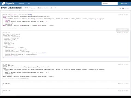Click the Zeppelin logo in the navbar
The width and height of the screenshot is (131, 98).
(8, 4)
